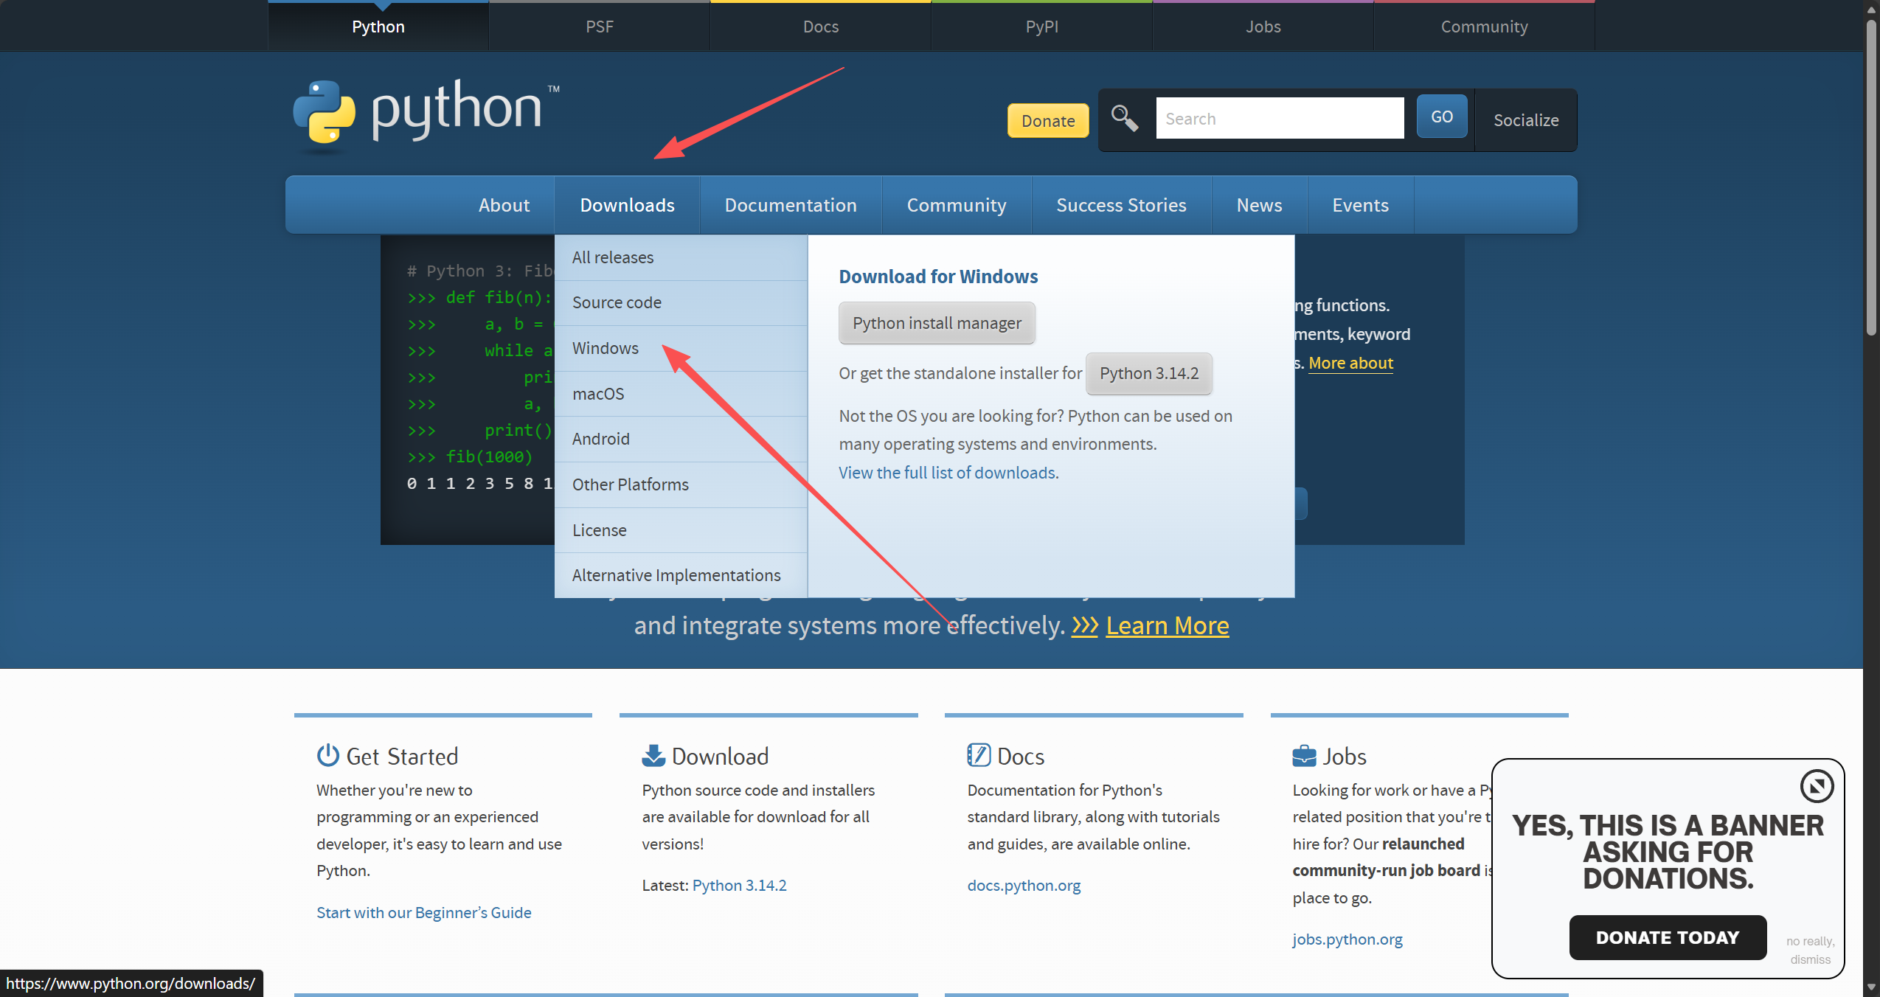Open the Documentation navigation dropdown

point(790,205)
